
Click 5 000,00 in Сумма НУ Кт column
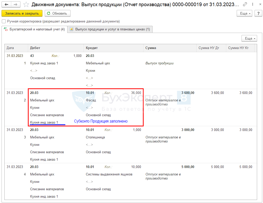point(246,167)
